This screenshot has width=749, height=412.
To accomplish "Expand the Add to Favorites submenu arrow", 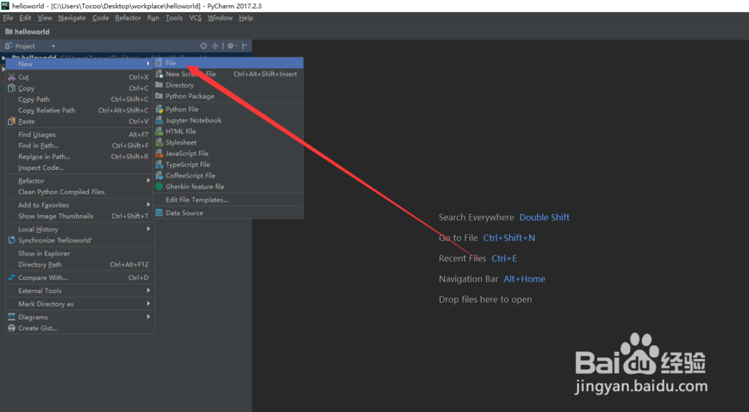I will click(x=148, y=205).
